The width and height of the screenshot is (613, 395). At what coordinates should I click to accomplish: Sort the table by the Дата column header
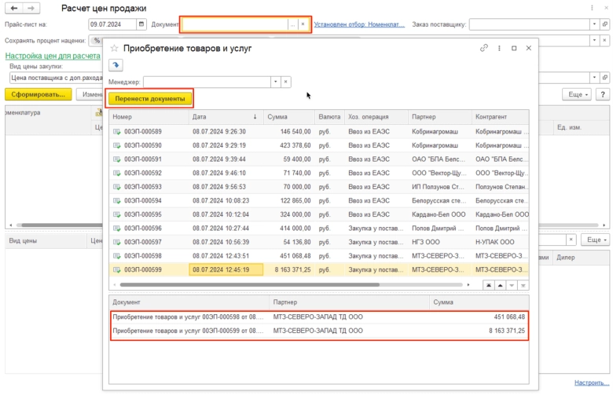(200, 117)
